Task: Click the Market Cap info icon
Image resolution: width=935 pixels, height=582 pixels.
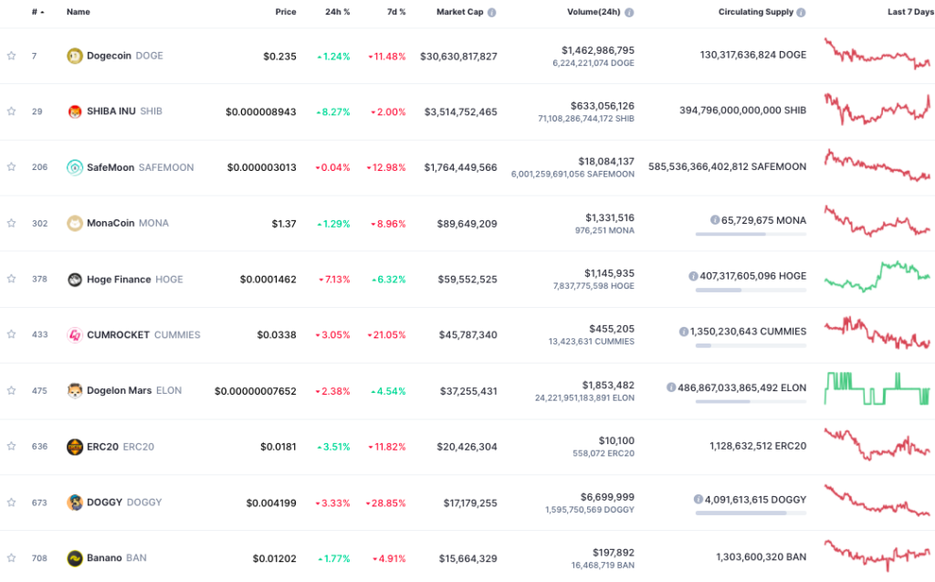Action: pyautogui.click(x=492, y=13)
